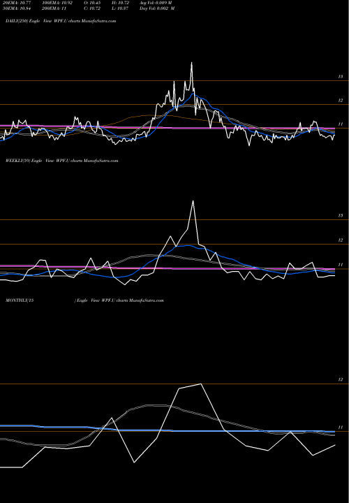Click the 100EMA: 10.92 value
The width and height of the screenshot is (349, 503).
(57, 3)
